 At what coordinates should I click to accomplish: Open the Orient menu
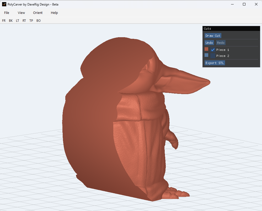(38, 13)
